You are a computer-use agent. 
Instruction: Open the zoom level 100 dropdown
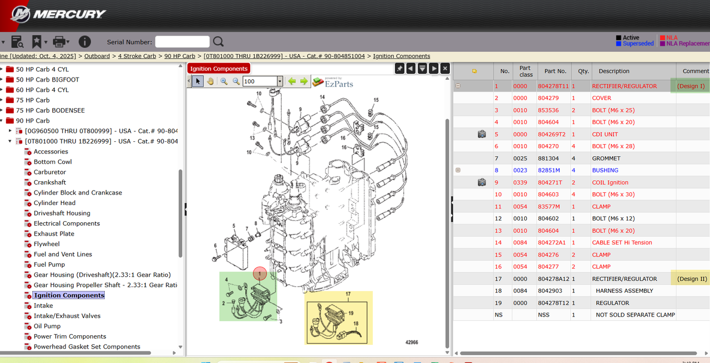click(280, 81)
